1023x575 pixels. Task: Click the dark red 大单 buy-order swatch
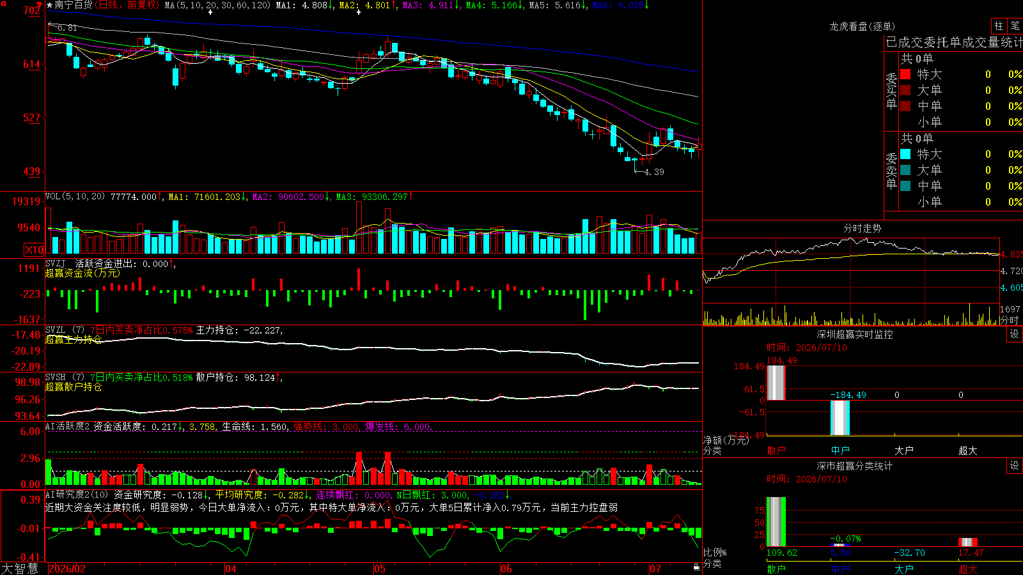[905, 90]
